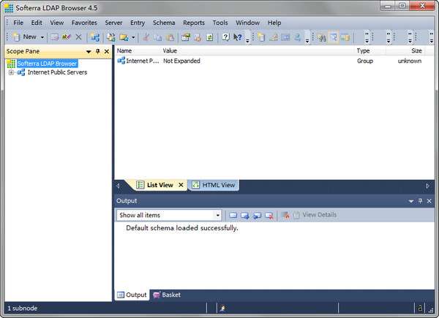Select Internet Public Servers tree item
Image resolution: width=439 pixels, height=318 pixels.
point(57,72)
